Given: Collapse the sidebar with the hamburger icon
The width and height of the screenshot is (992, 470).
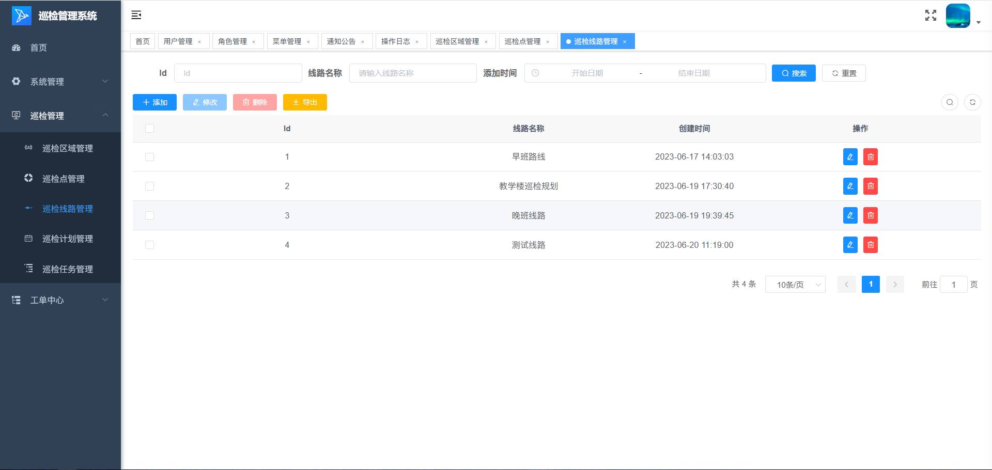Looking at the screenshot, I should tap(136, 15).
